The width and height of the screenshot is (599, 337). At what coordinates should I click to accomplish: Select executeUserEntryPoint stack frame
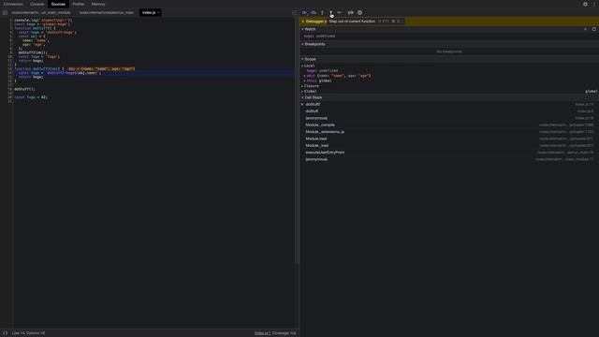(x=449, y=153)
